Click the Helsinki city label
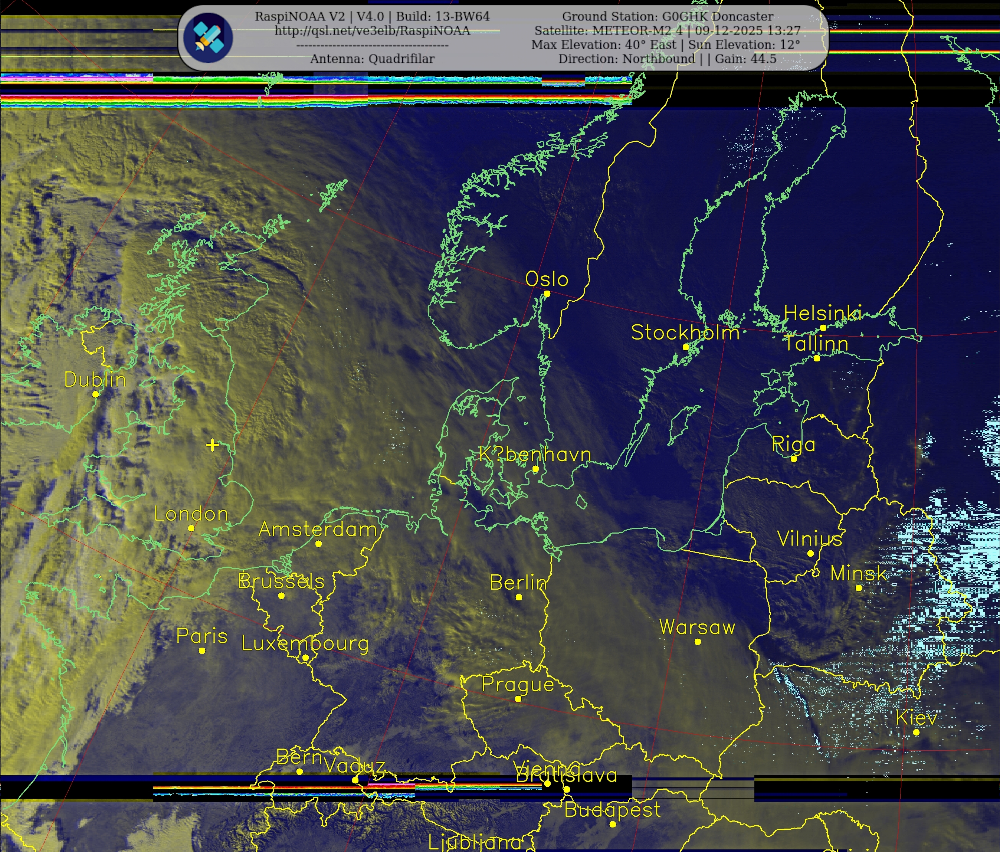This screenshot has height=852, width=1000. point(822,313)
